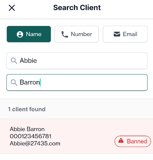Click the Banned status badge
Screen dimensions: 153x160
tap(133, 141)
